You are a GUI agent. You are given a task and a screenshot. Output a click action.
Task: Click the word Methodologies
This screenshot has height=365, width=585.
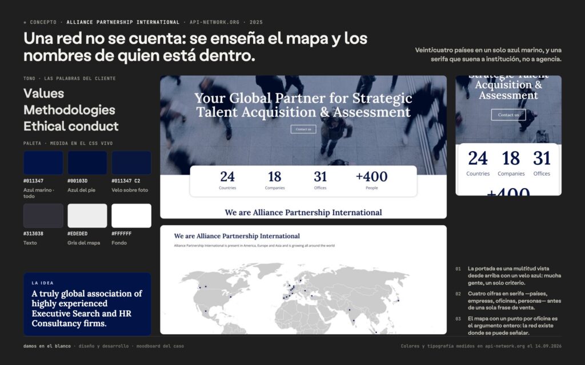[x=69, y=110]
